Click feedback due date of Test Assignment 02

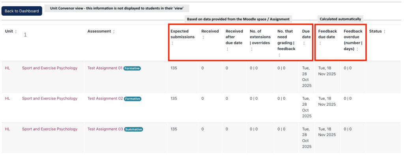327,101
